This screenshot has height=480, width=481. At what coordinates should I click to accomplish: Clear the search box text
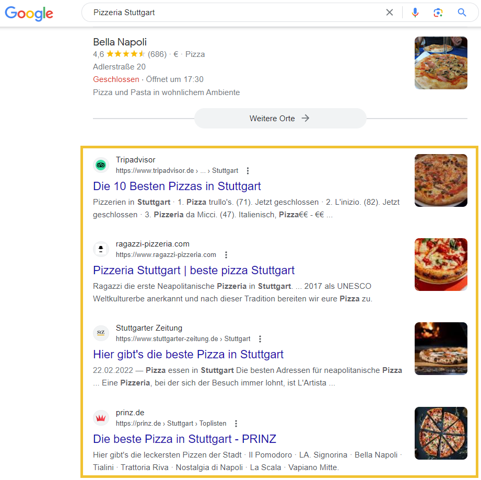[390, 13]
